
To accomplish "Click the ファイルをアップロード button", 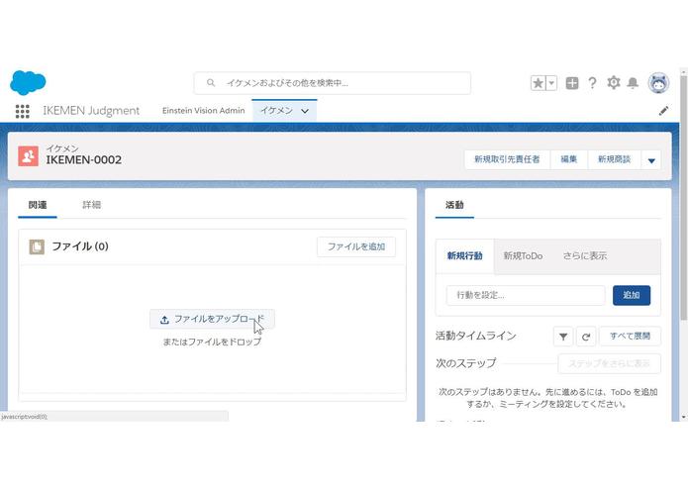I will point(213,320).
